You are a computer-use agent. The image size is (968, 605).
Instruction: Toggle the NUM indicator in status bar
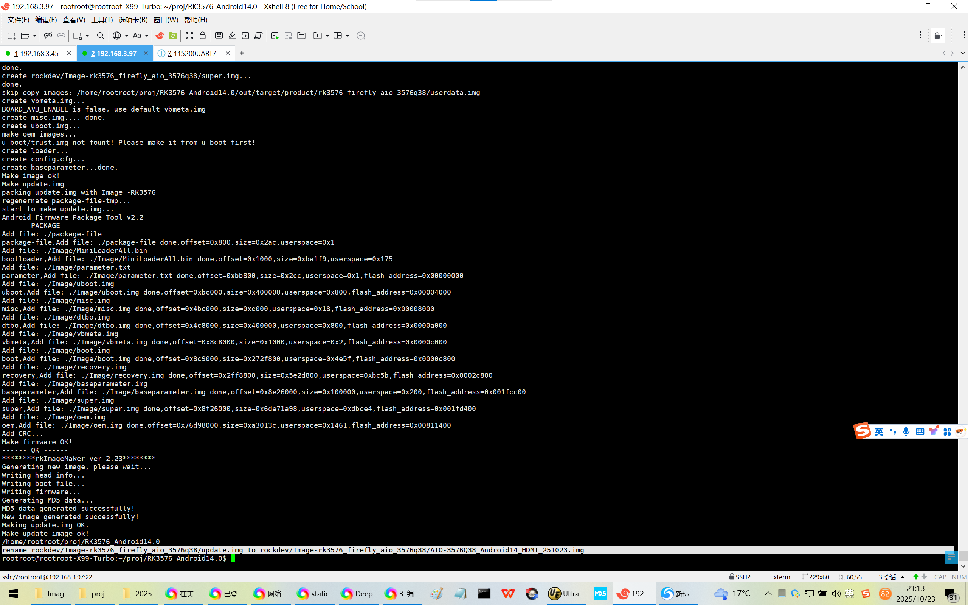coord(959,577)
